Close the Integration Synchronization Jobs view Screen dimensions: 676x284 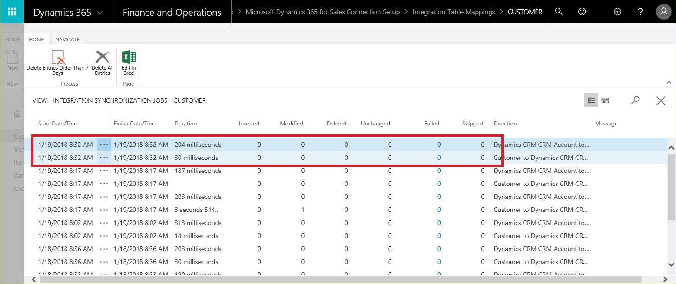661,100
